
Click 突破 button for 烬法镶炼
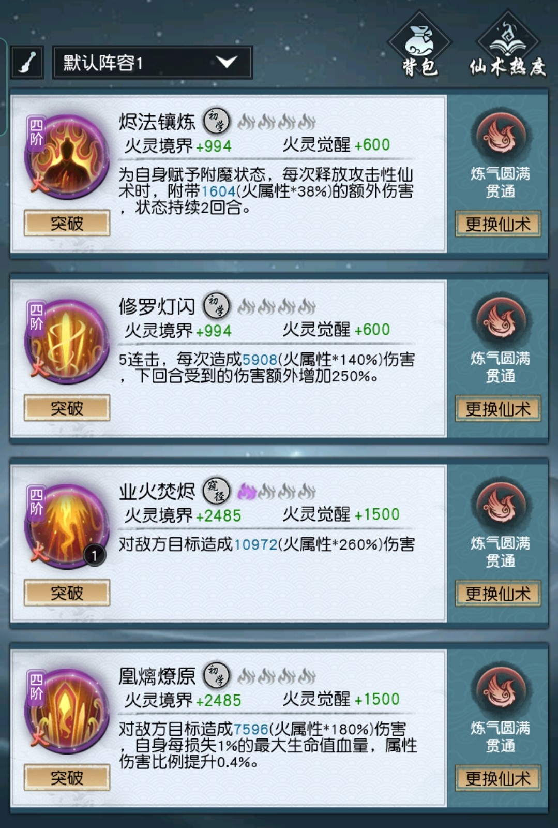(67, 224)
